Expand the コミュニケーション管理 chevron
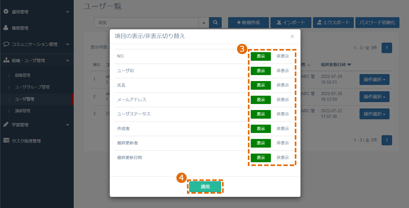The height and width of the screenshot is (208, 409). pos(68,44)
